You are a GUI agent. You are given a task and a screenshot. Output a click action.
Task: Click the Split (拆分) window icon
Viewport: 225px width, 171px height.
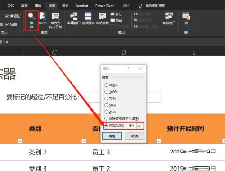coord(116,14)
